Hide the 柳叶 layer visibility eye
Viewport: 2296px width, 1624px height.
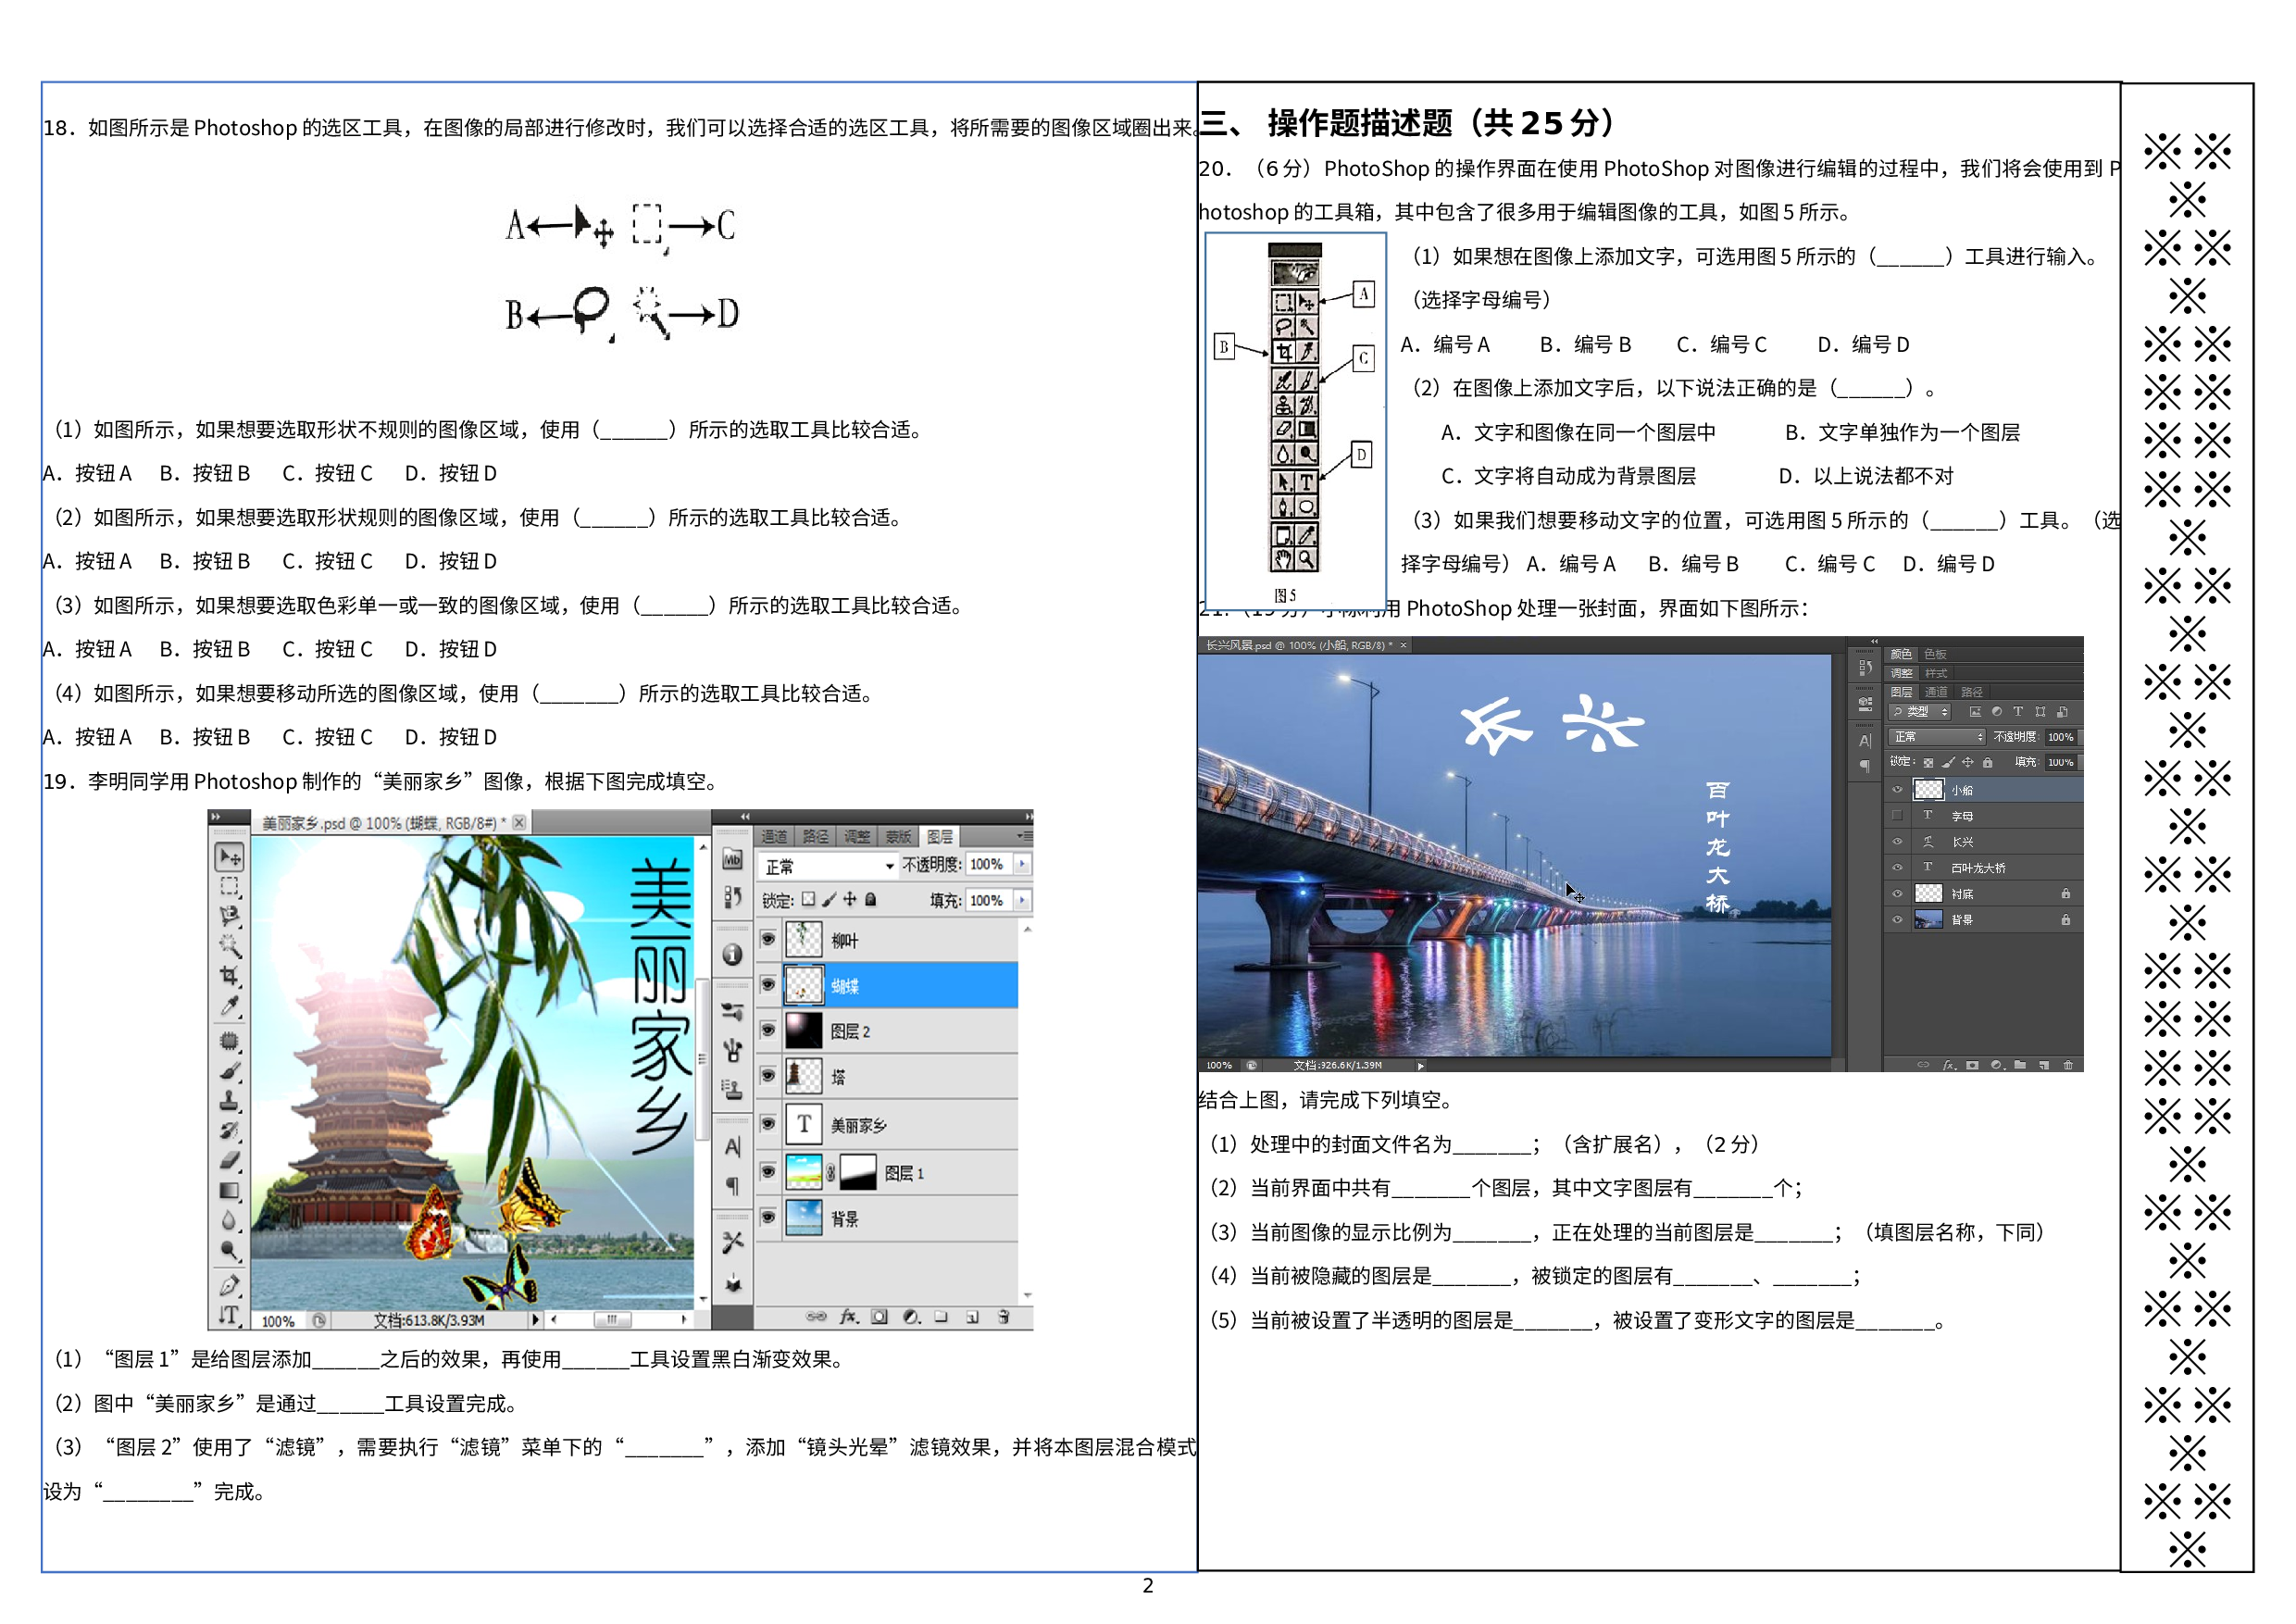[768, 939]
